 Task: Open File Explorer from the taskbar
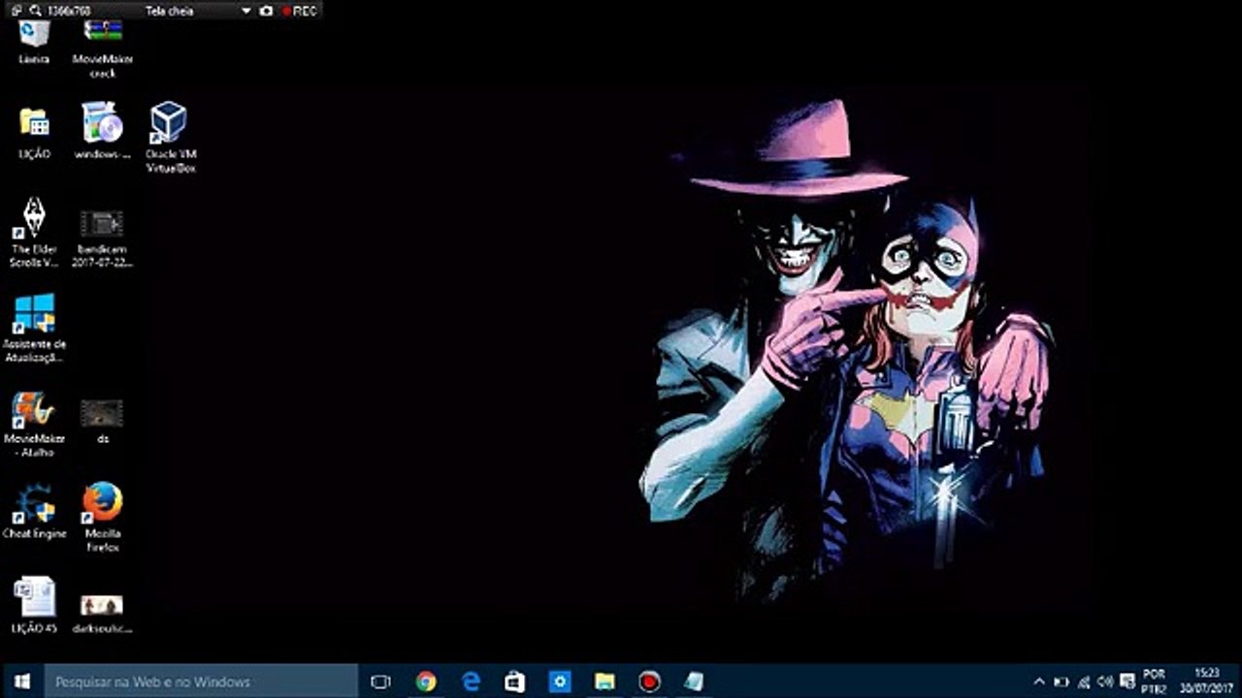tap(605, 682)
